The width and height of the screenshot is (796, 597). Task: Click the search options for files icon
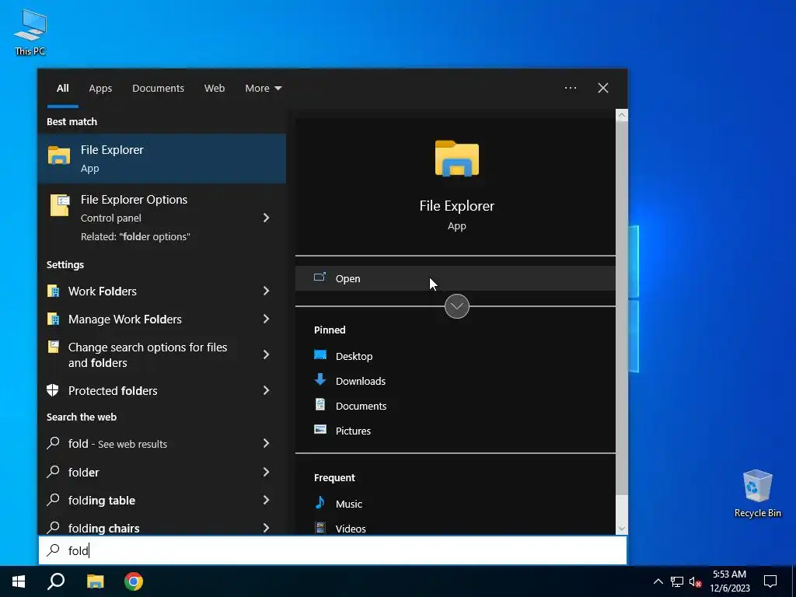pos(54,347)
